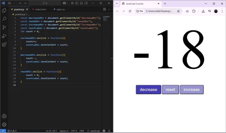Switch to the style.css tab

coord(60,9)
